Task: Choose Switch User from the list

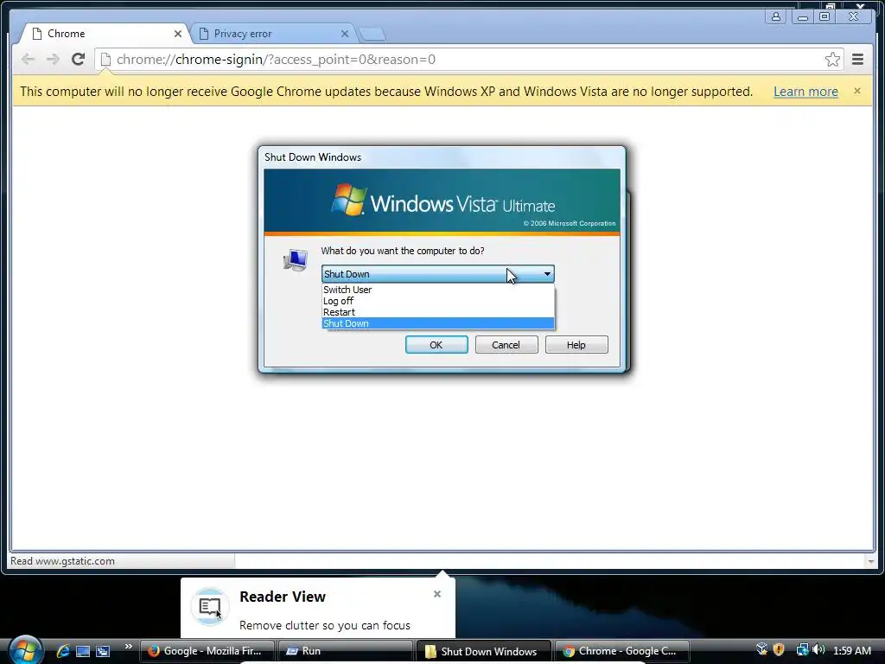Action: click(438, 290)
